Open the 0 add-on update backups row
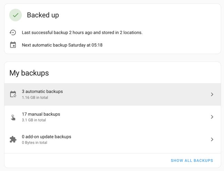This screenshot has width=224, height=171. click(113, 139)
